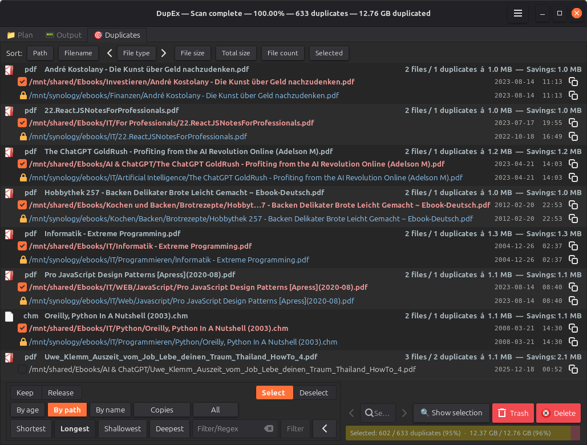The height and width of the screenshot is (445, 587).
Task: Clear the Filter/Regex field with backspace icon
Action: (x=269, y=428)
